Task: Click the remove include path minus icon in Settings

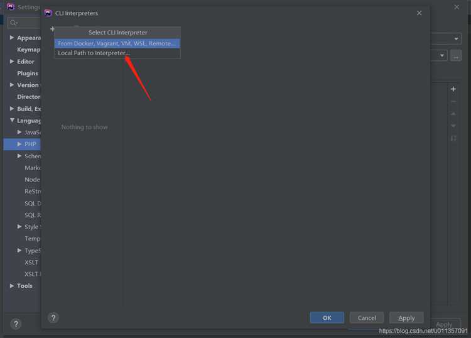Action: tap(453, 102)
